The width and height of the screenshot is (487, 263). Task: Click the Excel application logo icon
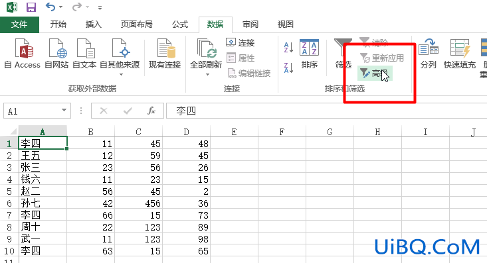pos(12,7)
